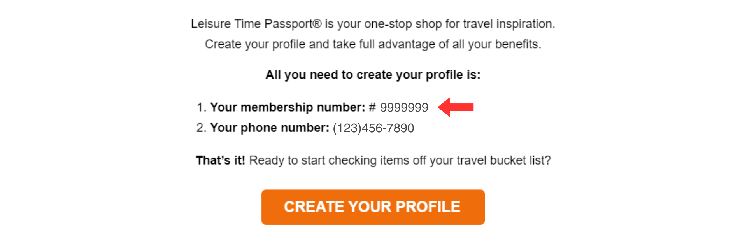
Task: Click the registered trademark symbol after Passport
Action: [x=317, y=24]
